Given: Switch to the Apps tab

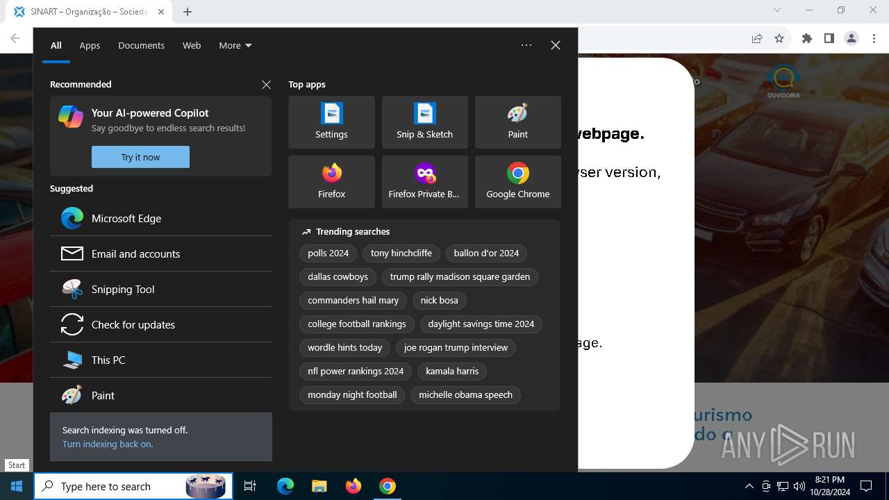Looking at the screenshot, I should coord(90,45).
